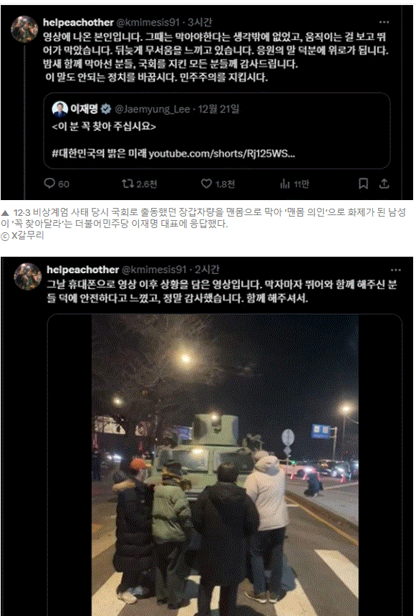Screen dimensions: 416x616
Task: Bookmark the first tweet
Action: tap(364, 184)
